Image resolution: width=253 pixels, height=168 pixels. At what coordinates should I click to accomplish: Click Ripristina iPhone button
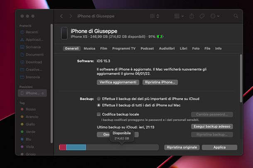(x=160, y=82)
